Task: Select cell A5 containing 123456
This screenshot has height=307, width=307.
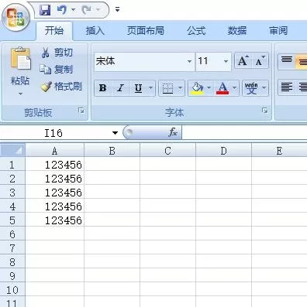Action: coord(55,220)
